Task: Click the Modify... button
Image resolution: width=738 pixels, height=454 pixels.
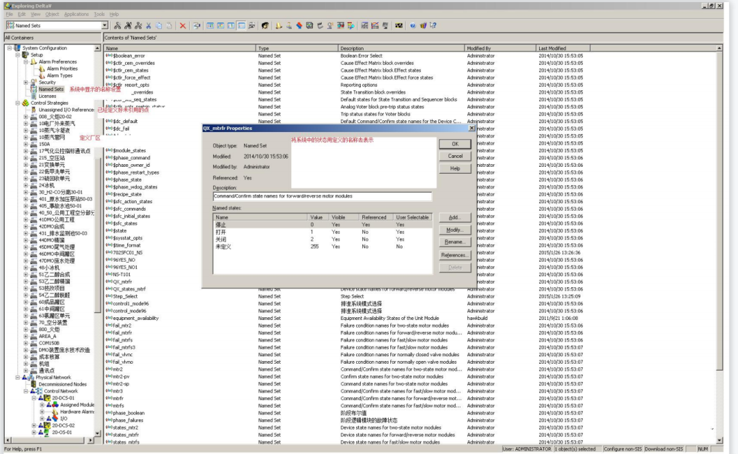Action: pyautogui.click(x=454, y=230)
